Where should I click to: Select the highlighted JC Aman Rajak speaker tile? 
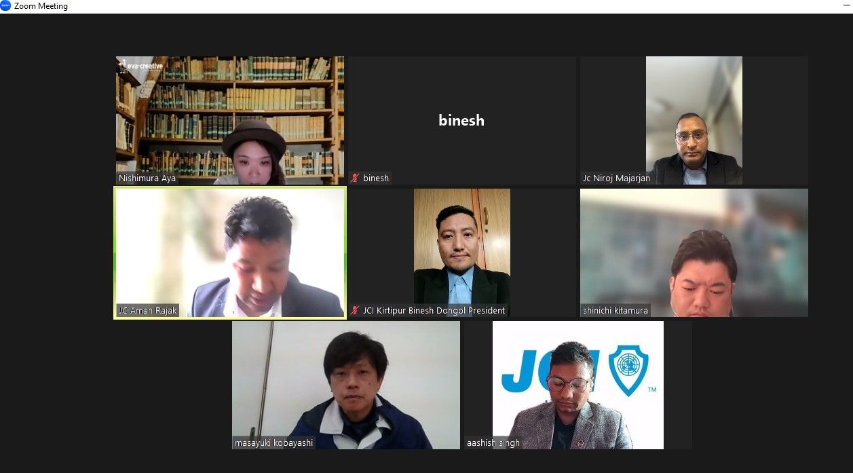(230, 252)
